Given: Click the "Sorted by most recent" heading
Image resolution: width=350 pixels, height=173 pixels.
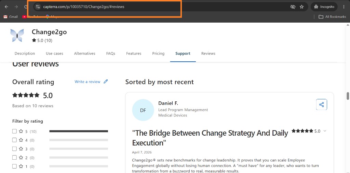Looking at the screenshot, I should 159,82.
